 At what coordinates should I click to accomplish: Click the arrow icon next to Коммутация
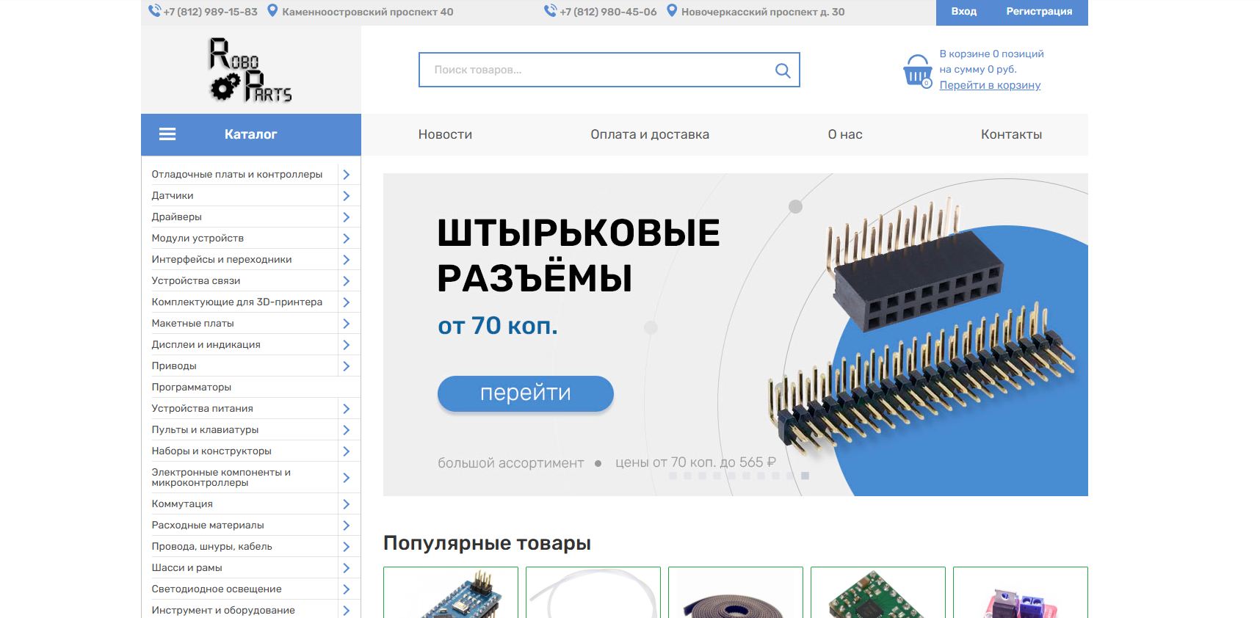click(x=347, y=504)
